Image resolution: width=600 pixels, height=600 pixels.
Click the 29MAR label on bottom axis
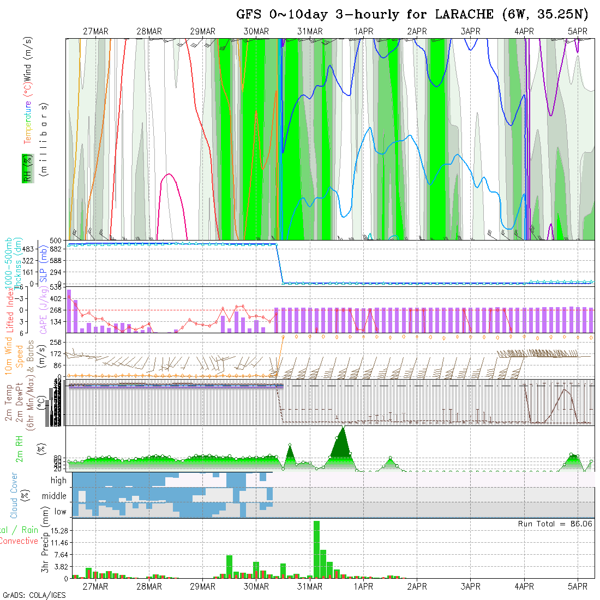(x=202, y=587)
